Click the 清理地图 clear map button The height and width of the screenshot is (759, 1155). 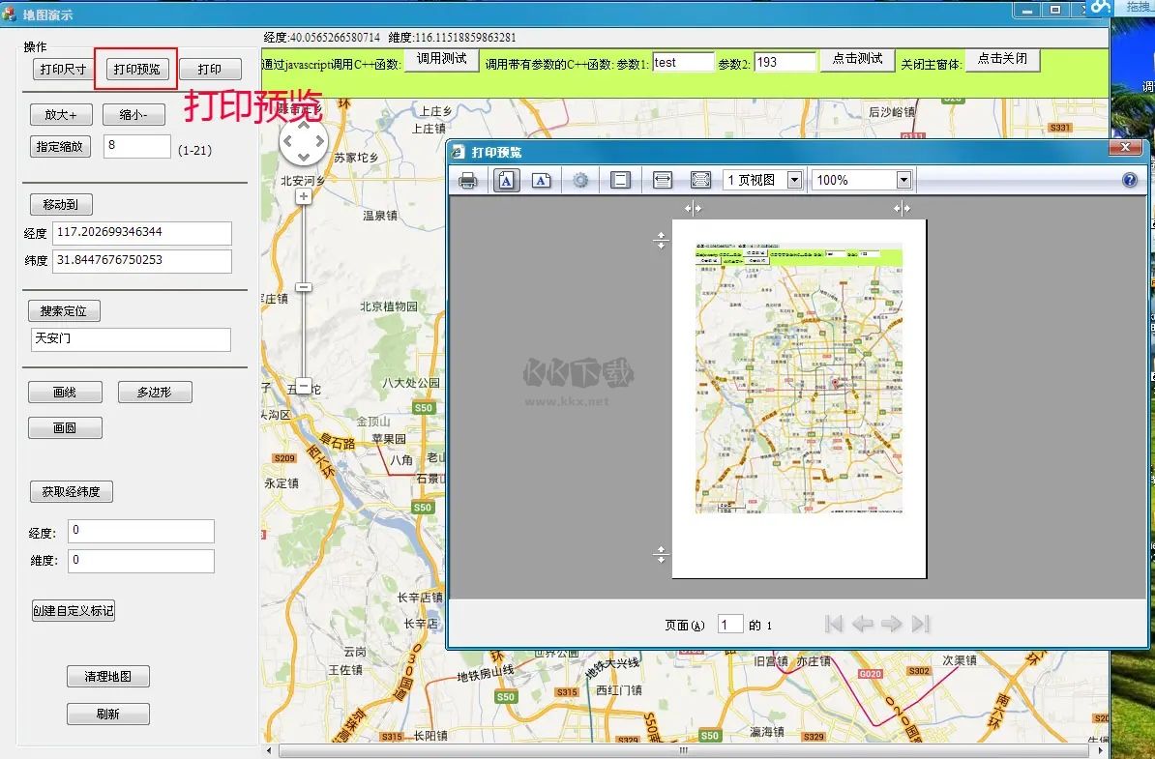pos(107,676)
